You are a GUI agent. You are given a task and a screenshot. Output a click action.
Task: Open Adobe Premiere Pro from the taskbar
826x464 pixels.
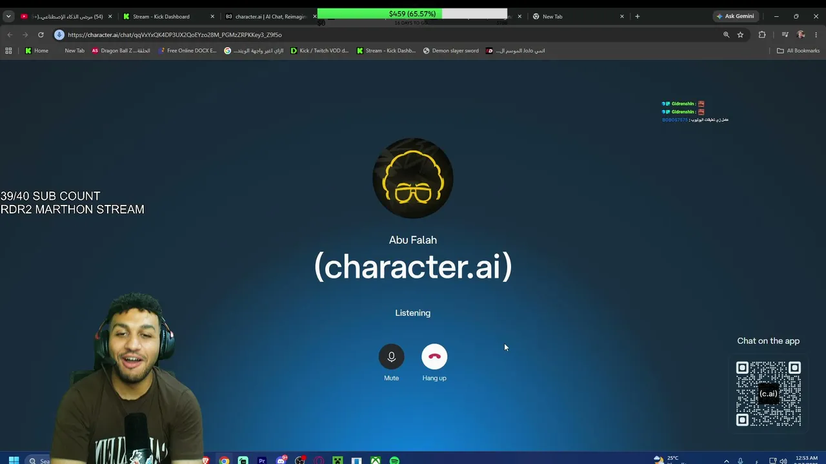pyautogui.click(x=261, y=460)
